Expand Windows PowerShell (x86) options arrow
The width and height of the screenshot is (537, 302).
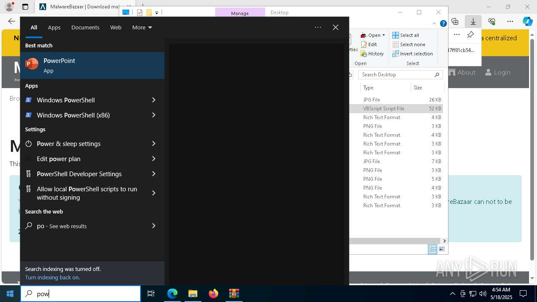(x=154, y=115)
